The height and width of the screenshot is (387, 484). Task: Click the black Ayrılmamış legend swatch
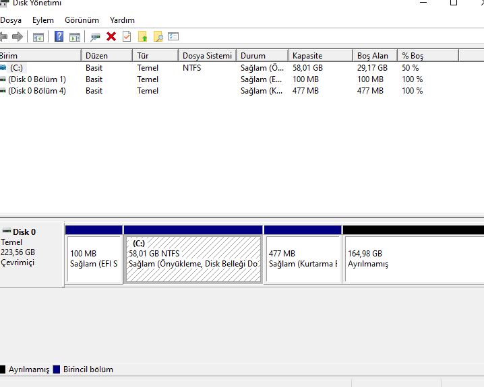click(3, 370)
